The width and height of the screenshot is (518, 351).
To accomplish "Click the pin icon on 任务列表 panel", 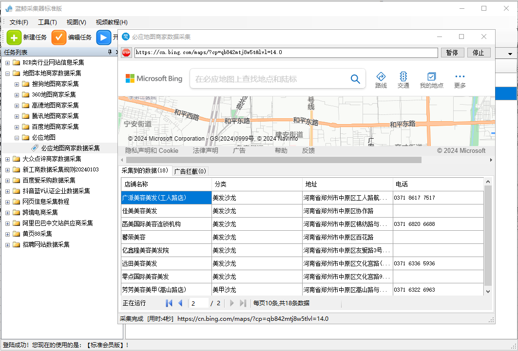I will [110, 52].
